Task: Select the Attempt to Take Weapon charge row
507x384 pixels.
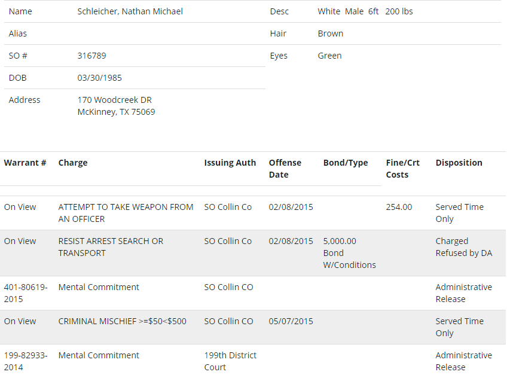Action: (x=253, y=213)
